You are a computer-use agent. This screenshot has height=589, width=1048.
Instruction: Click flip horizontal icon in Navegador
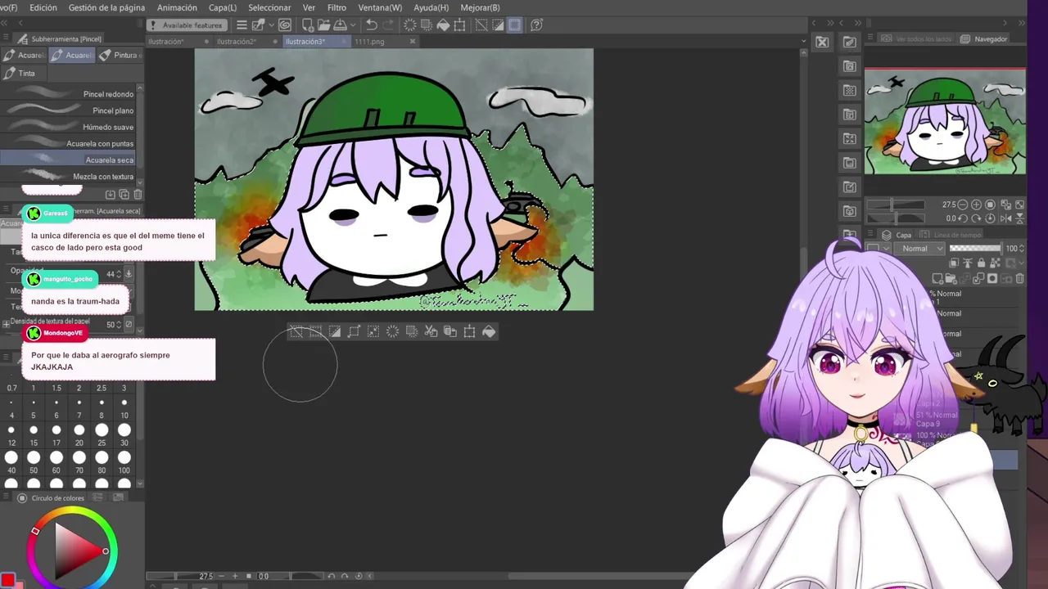[x=1005, y=218]
